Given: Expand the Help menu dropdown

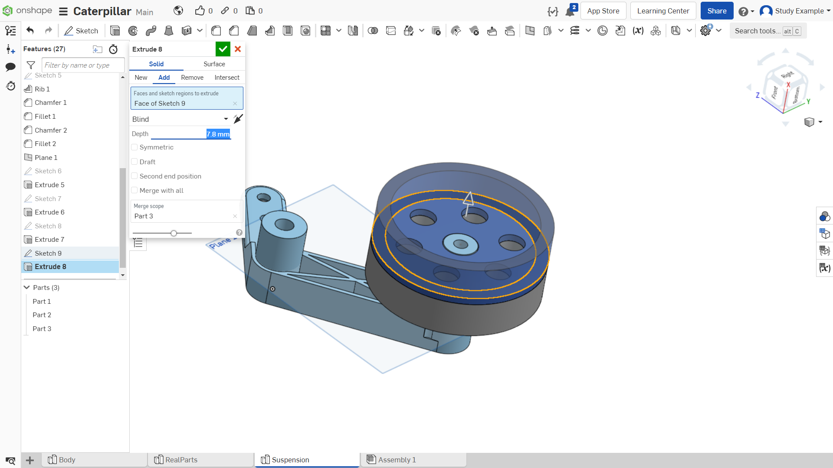Looking at the screenshot, I should pos(752,12).
